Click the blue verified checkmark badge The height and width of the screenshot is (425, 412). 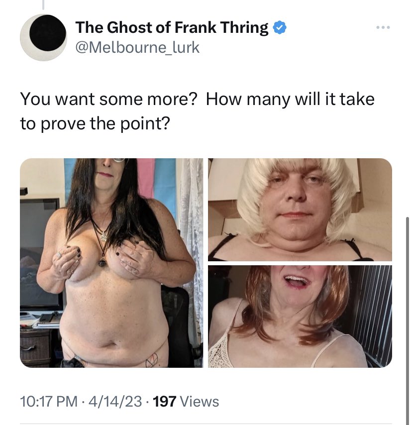[280, 28]
